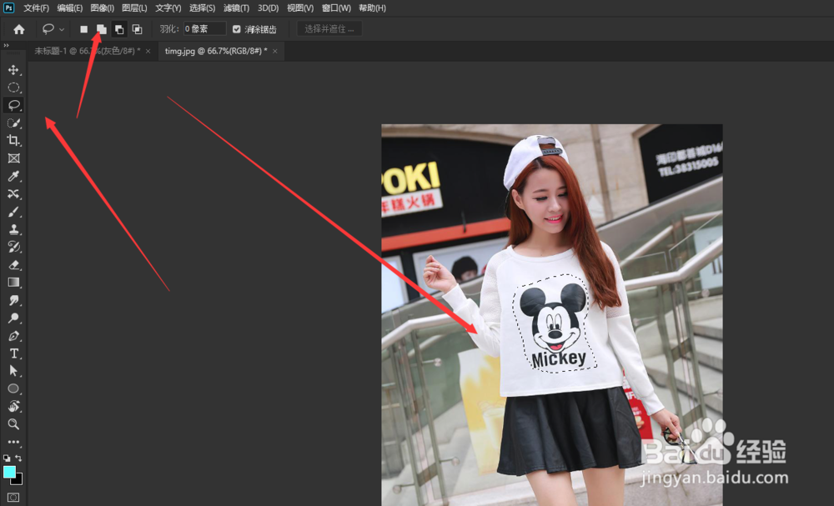Close the 未标题-1 document tab
Image resolution: width=834 pixels, height=506 pixels.
click(x=148, y=51)
